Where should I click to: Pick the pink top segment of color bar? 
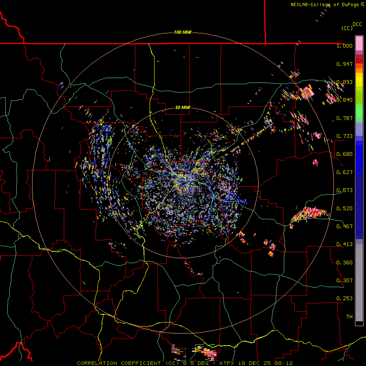(x=359, y=44)
